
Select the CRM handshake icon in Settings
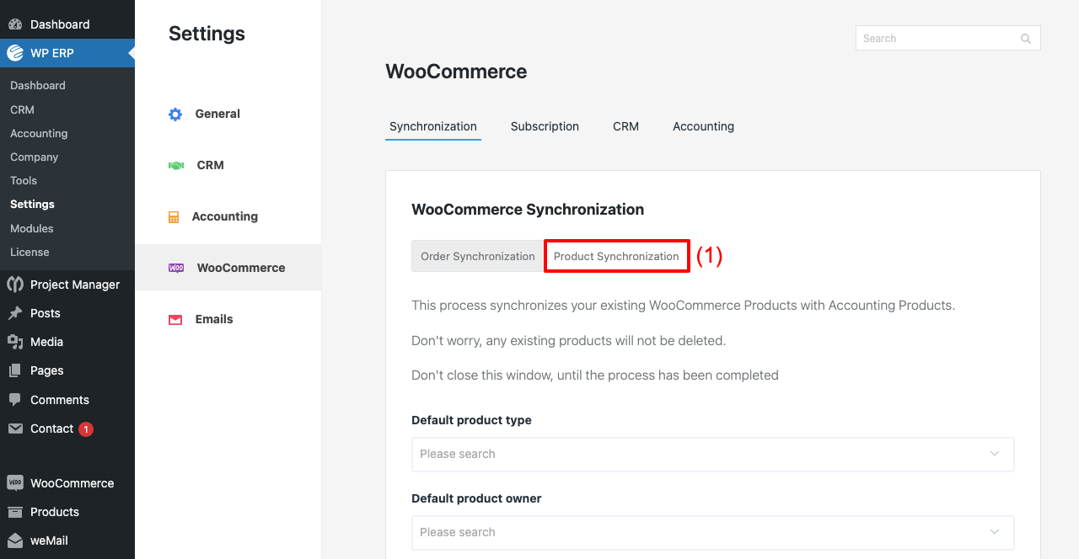[x=174, y=165]
